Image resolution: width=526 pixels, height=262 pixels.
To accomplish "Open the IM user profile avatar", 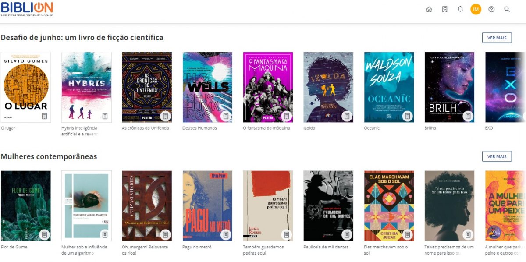I will (x=476, y=9).
